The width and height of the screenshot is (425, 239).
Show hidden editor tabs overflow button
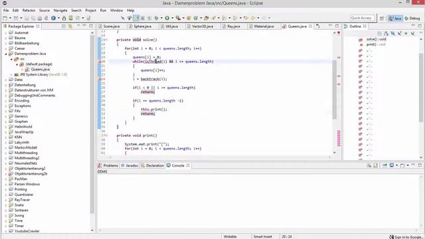(x=318, y=27)
